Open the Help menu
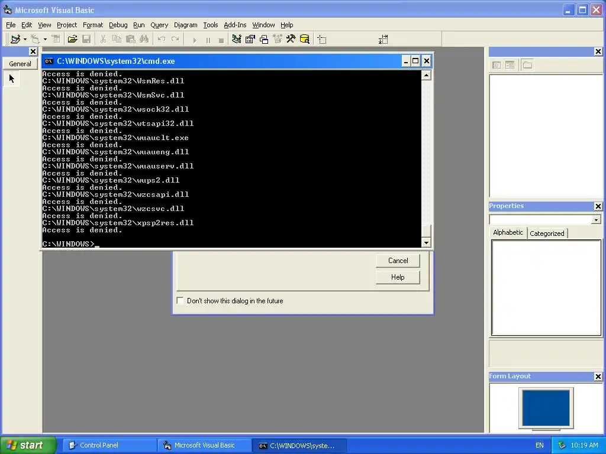 point(287,25)
